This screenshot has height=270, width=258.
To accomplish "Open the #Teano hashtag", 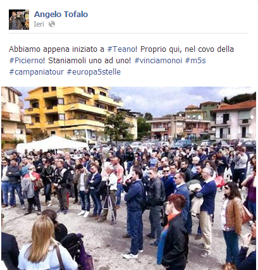I will [121, 49].
